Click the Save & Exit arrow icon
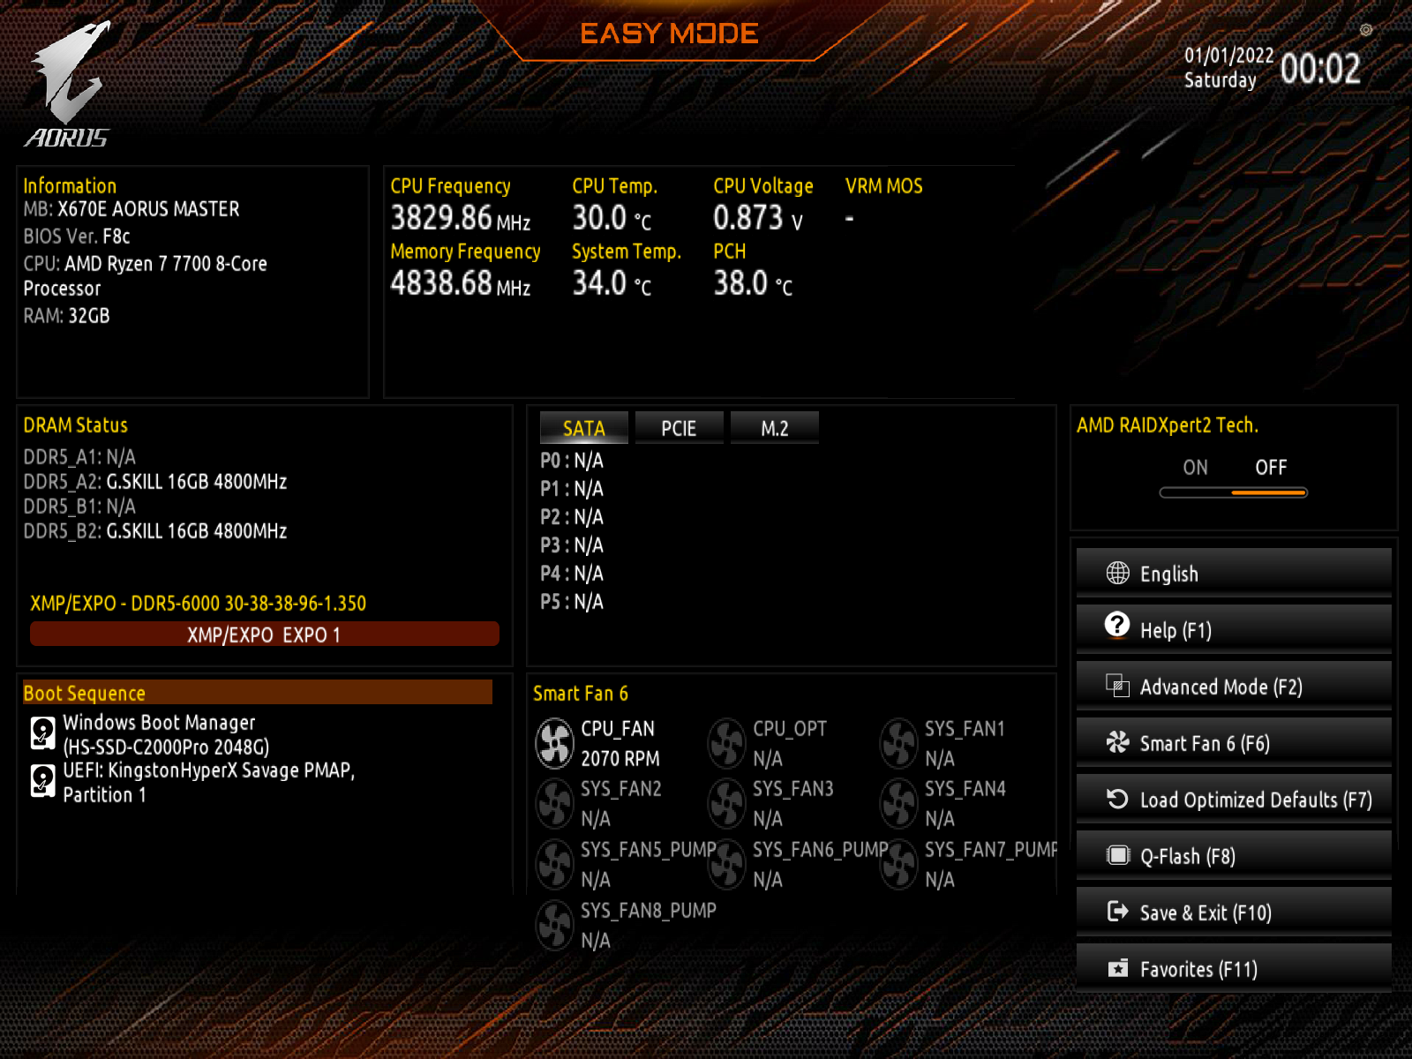Viewport: 1412px width, 1059px height. click(x=1117, y=912)
